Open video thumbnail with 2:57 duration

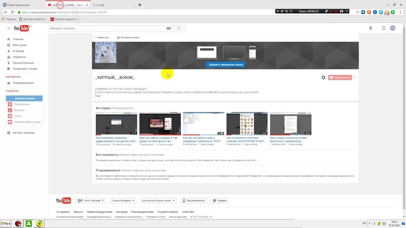[291, 123]
